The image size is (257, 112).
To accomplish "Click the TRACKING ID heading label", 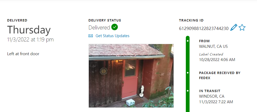I will [191, 20].
